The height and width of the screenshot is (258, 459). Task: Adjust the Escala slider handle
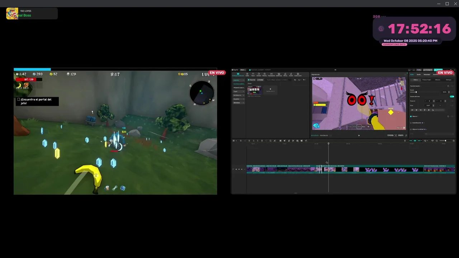pos(416,92)
